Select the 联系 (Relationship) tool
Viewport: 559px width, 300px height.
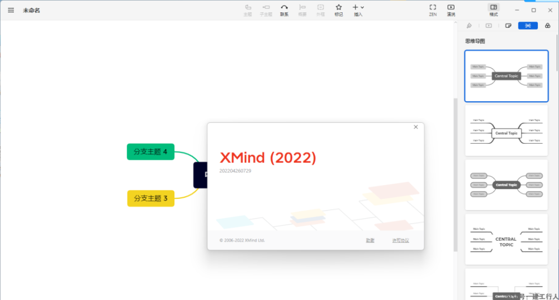[x=284, y=10]
